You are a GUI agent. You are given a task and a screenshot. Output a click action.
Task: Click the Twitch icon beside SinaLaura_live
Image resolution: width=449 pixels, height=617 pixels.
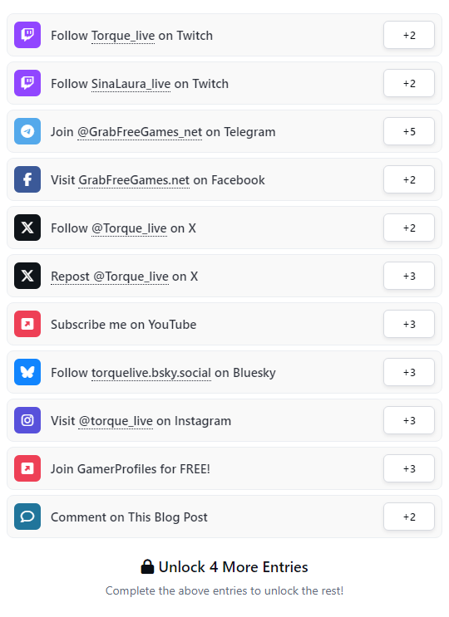click(27, 83)
